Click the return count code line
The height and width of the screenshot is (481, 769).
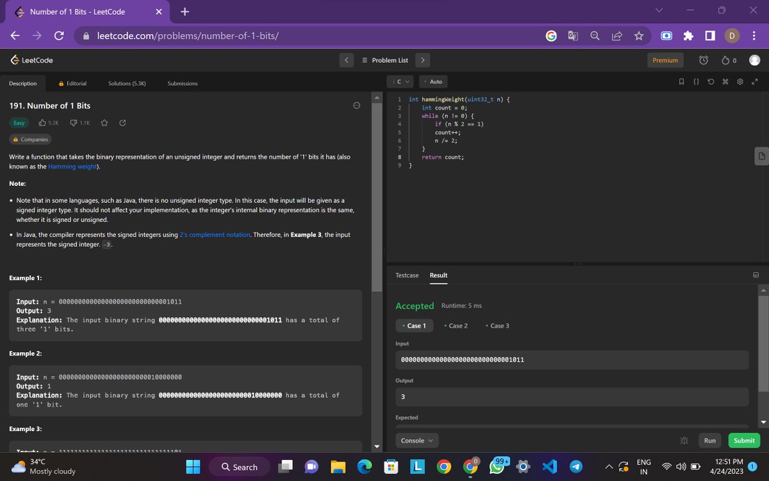[443, 157]
